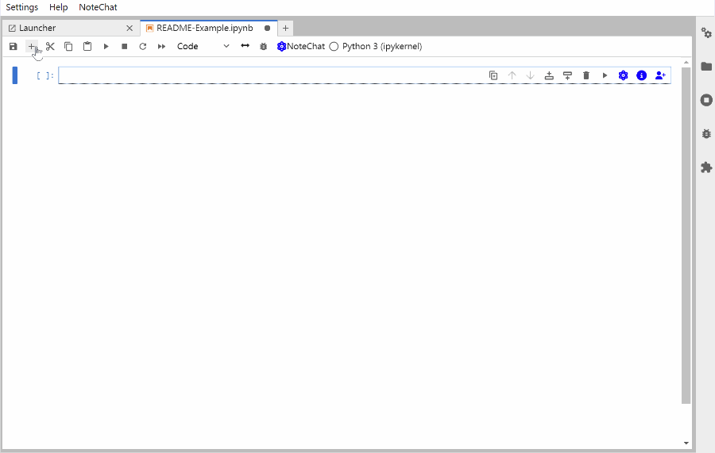The image size is (715, 453).
Task: Restart the kernel with the refresh icon
Action: (143, 47)
